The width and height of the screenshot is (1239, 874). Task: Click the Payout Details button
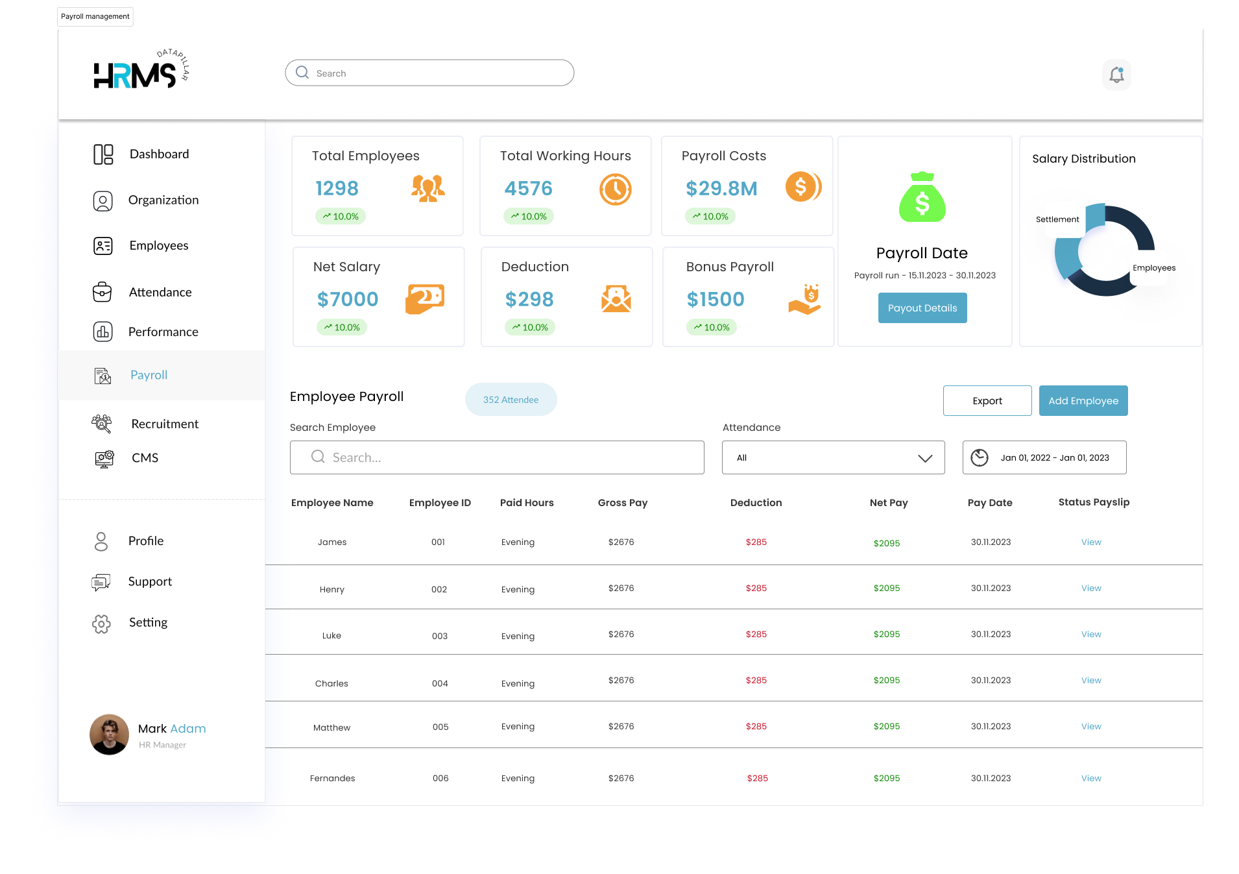coord(922,308)
